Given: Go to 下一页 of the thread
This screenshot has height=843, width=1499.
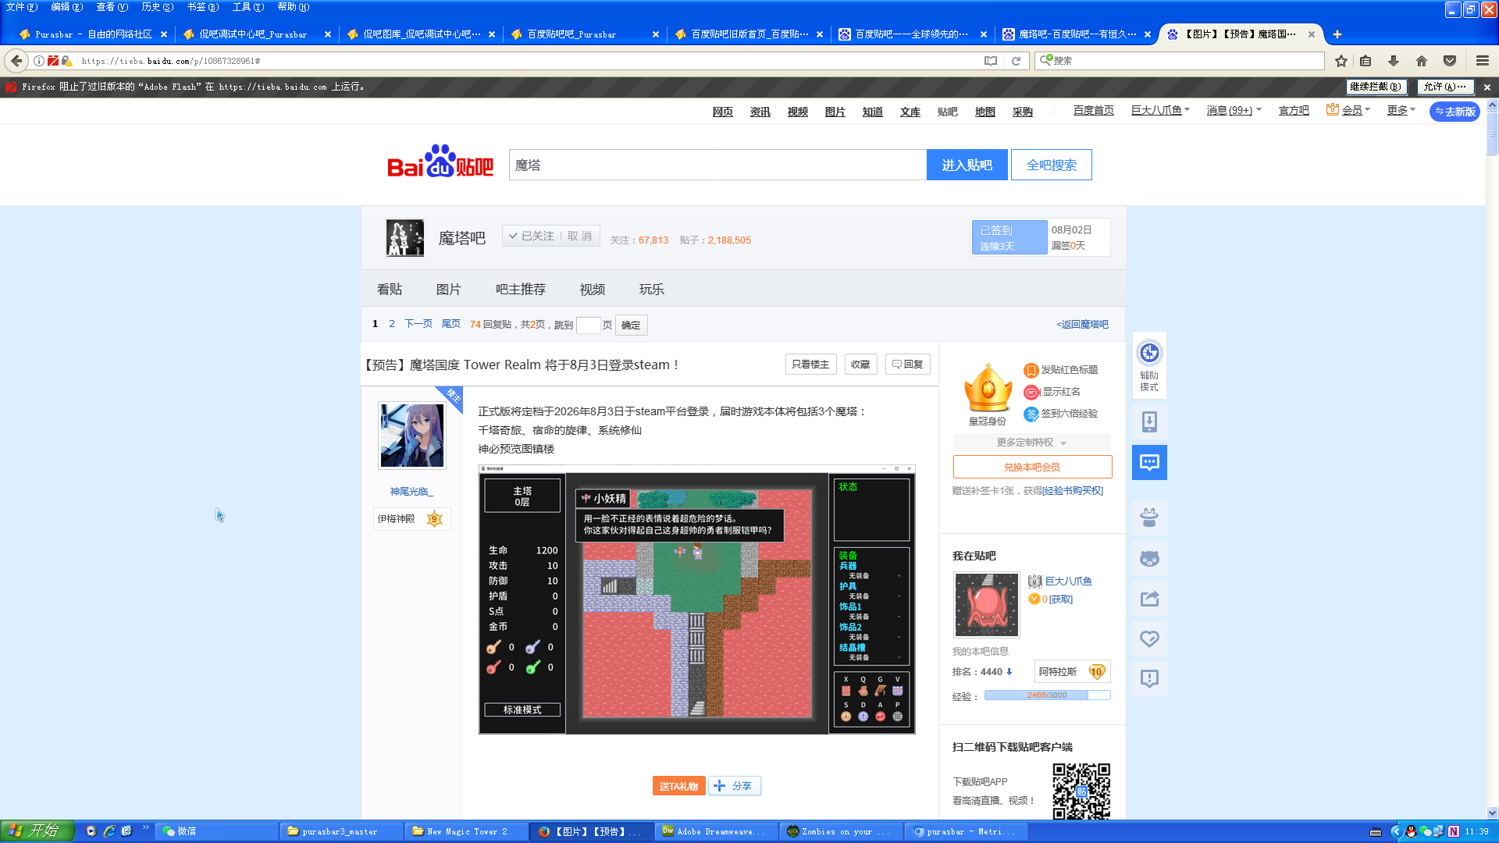Looking at the screenshot, I should (418, 324).
